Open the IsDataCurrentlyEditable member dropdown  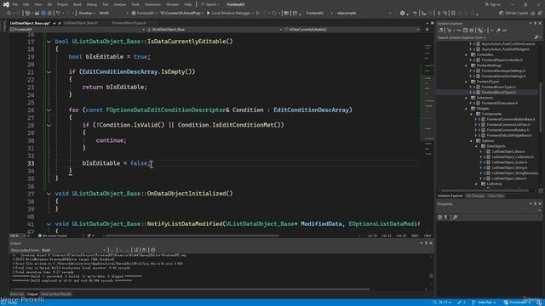click(x=352, y=30)
